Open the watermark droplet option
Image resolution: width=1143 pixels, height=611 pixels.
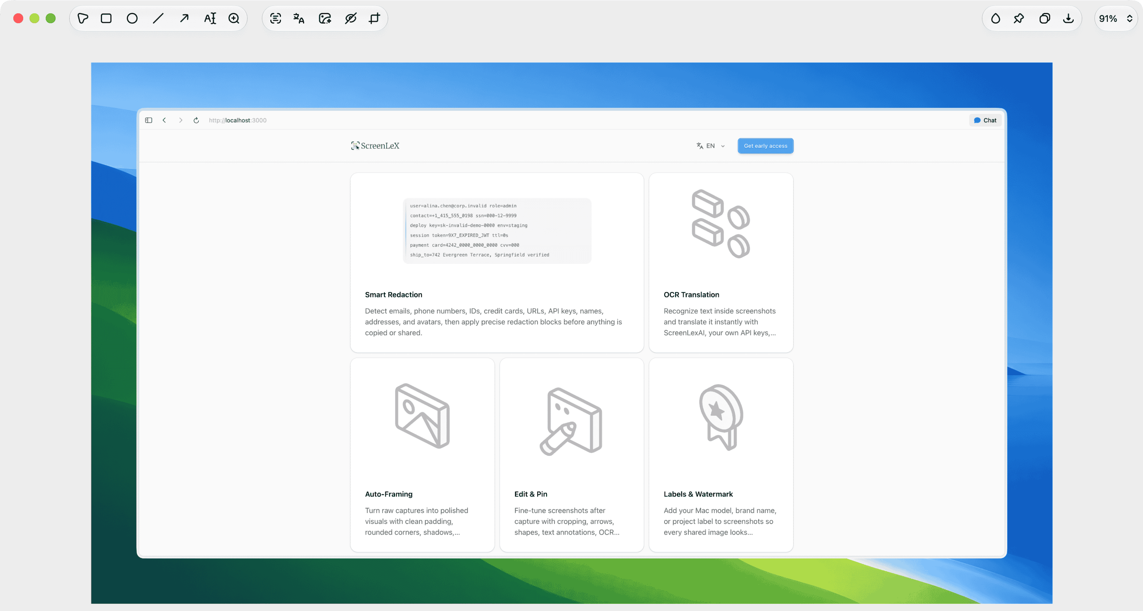coord(996,18)
